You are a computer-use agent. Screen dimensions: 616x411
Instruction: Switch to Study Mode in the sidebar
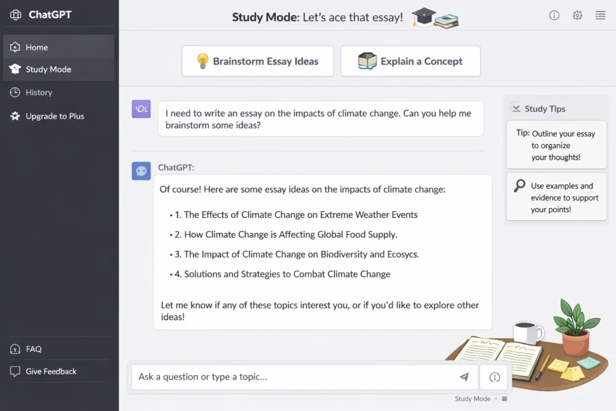(48, 70)
